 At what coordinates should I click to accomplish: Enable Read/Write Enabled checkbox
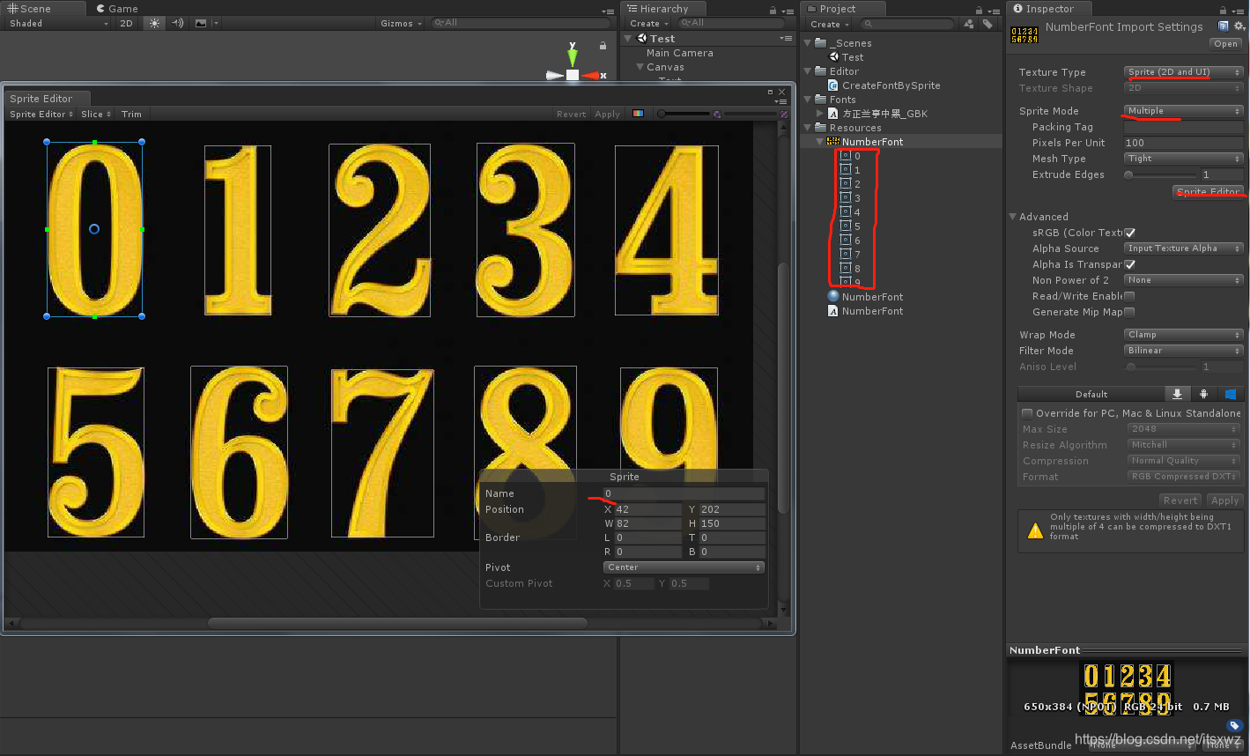pos(1129,296)
